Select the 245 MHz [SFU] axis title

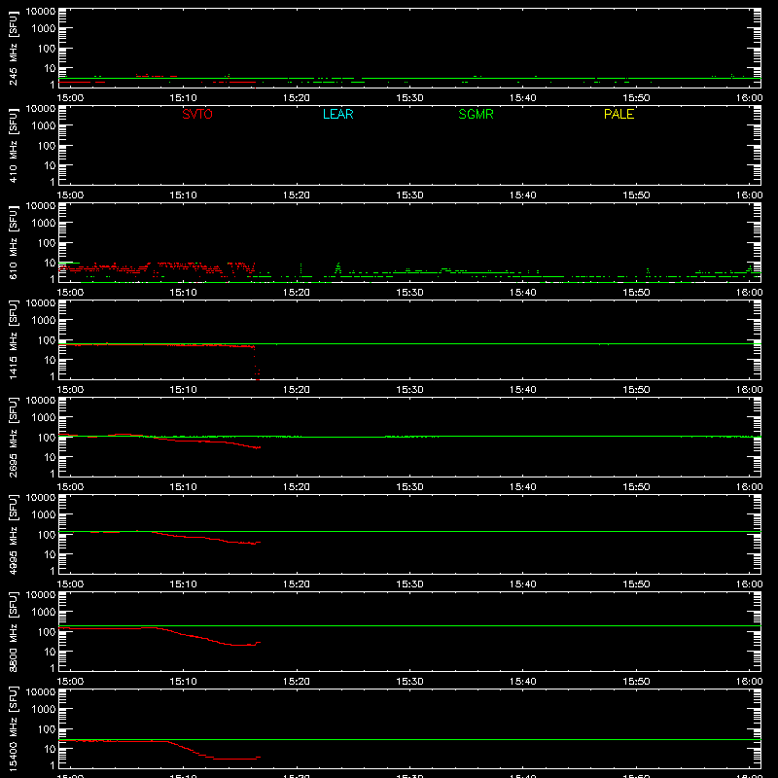point(13,49)
